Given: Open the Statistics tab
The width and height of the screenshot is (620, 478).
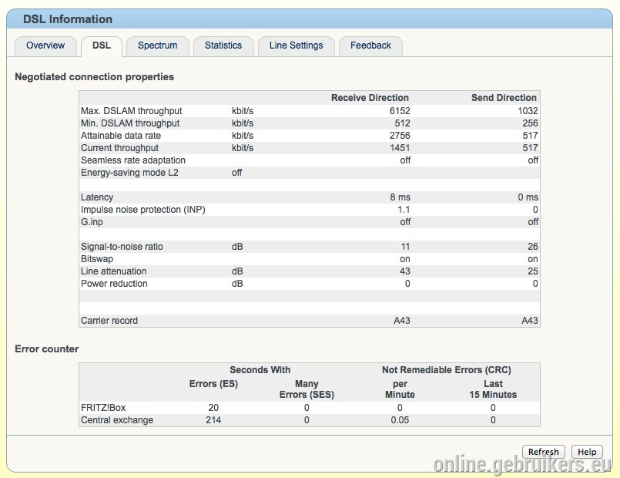Looking at the screenshot, I should point(223,46).
